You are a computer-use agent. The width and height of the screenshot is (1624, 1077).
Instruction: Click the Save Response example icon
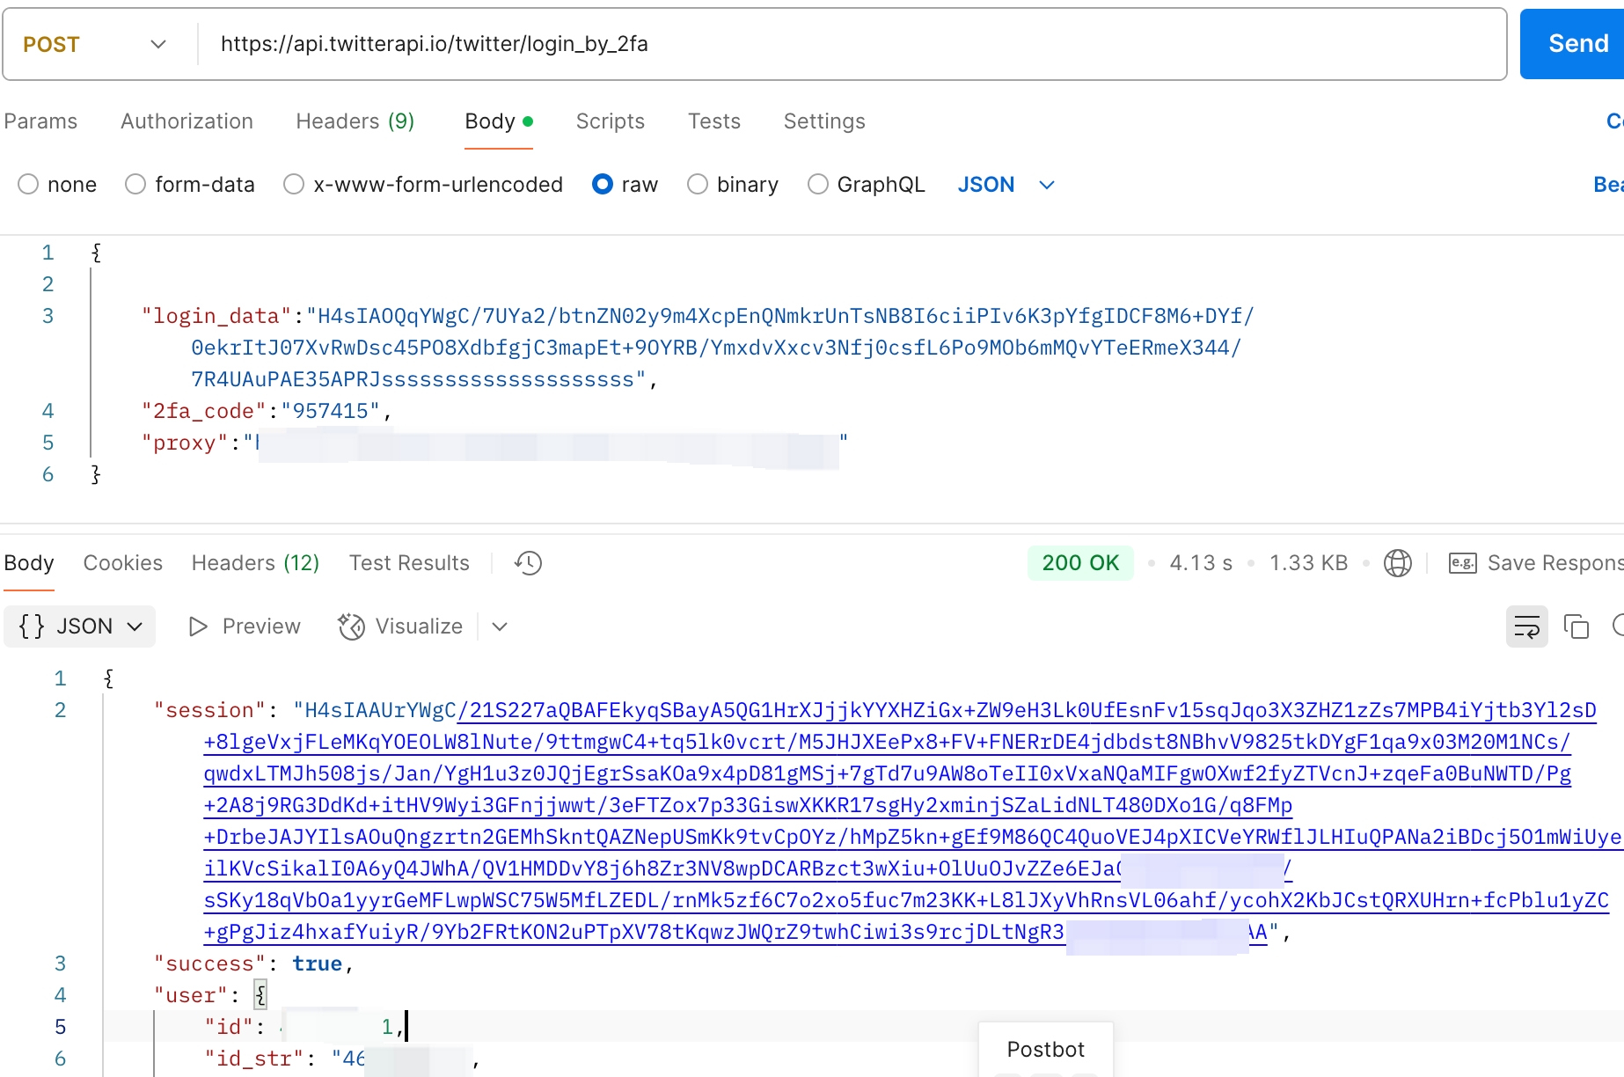click(1462, 563)
